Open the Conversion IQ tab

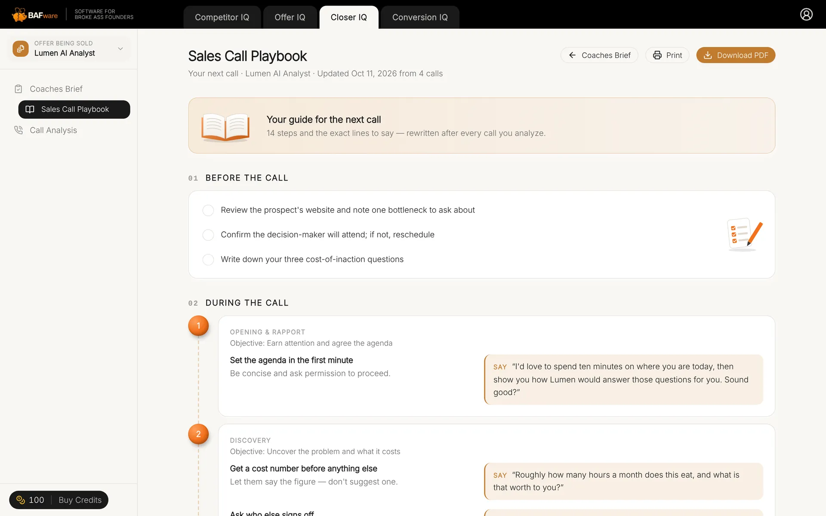pyautogui.click(x=420, y=17)
